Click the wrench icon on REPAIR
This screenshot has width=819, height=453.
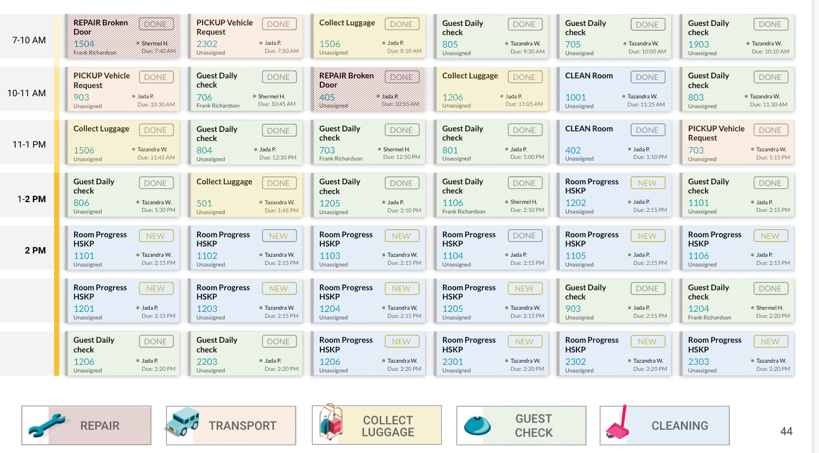click(x=46, y=425)
